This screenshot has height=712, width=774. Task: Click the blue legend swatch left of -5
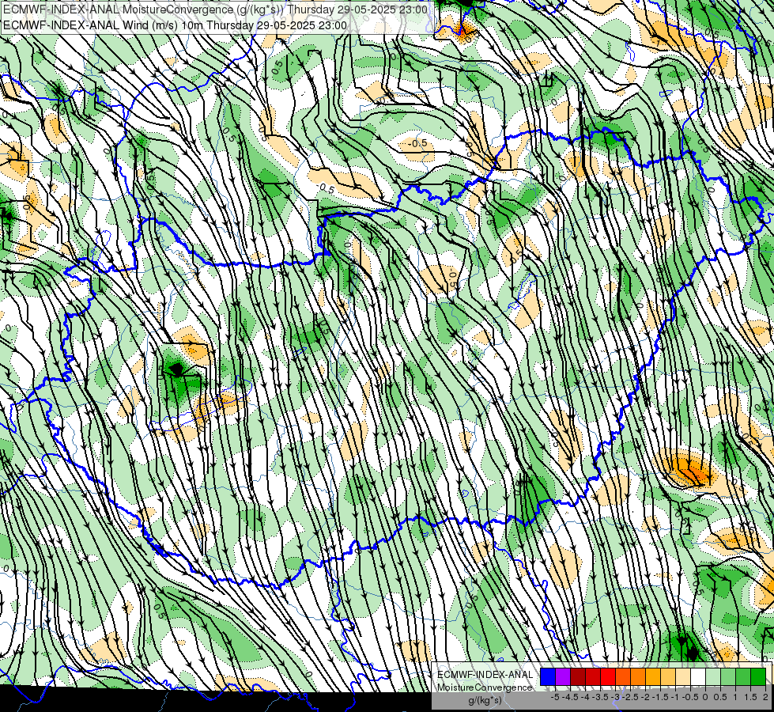[548, 677]
